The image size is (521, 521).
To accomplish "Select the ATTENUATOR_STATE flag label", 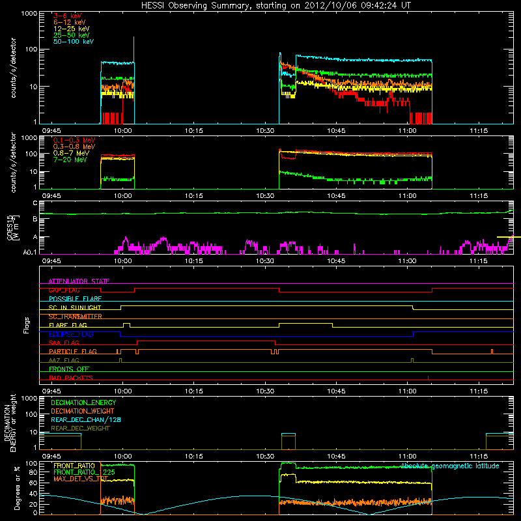I will click(79, 281).
